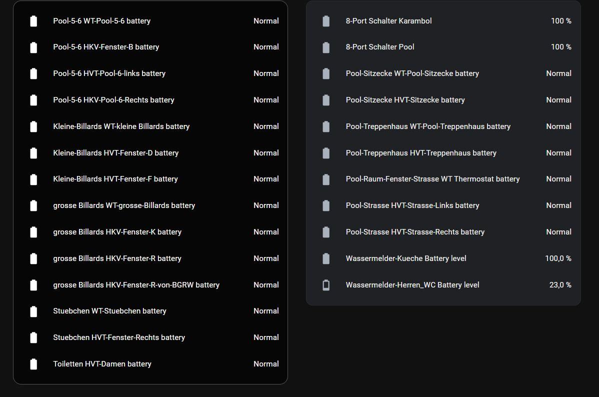
Task: Click battery icon for grosse Billards HKV-Fenster-K
Action: pos(33,232)
